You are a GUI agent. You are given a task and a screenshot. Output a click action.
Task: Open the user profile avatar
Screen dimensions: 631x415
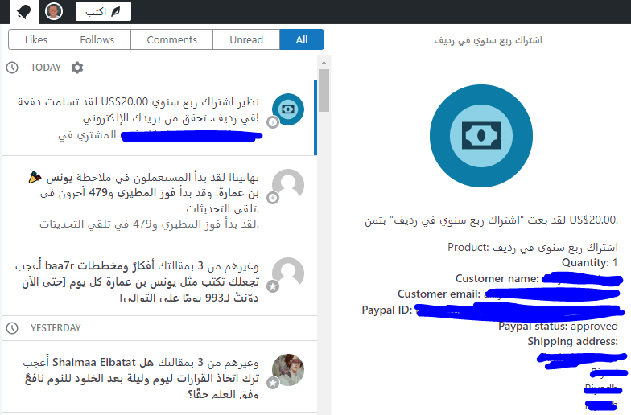click(x=54, y=11)
